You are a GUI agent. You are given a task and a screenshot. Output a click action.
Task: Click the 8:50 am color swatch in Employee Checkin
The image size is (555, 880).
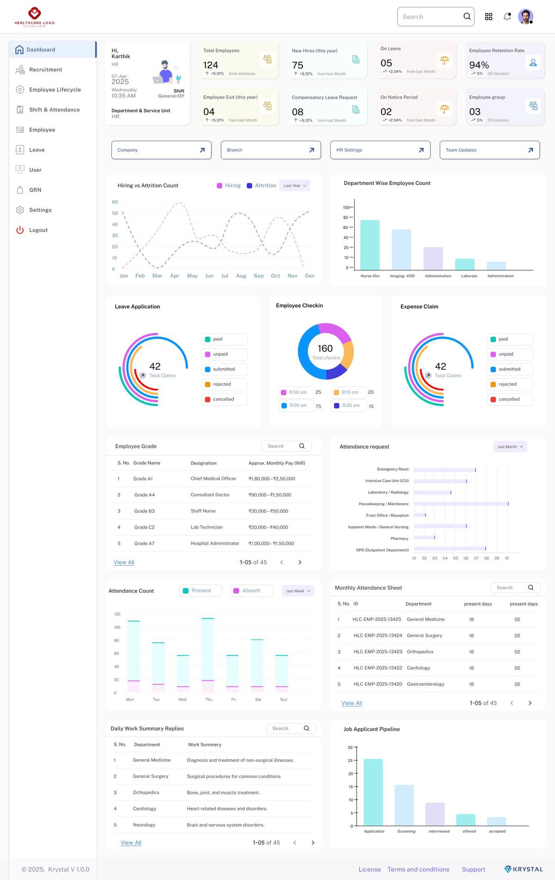pyautogui.click(x=284, y=392)
